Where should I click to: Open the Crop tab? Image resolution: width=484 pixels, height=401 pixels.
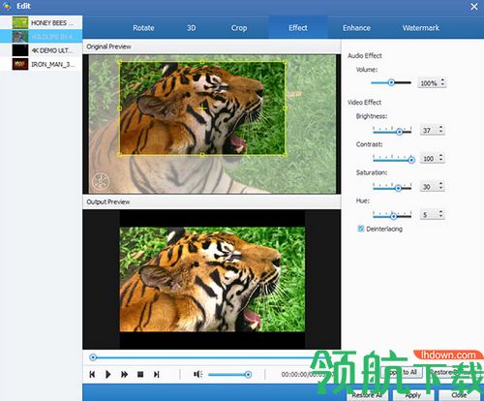pyautogui.click(x=239, y=28)
